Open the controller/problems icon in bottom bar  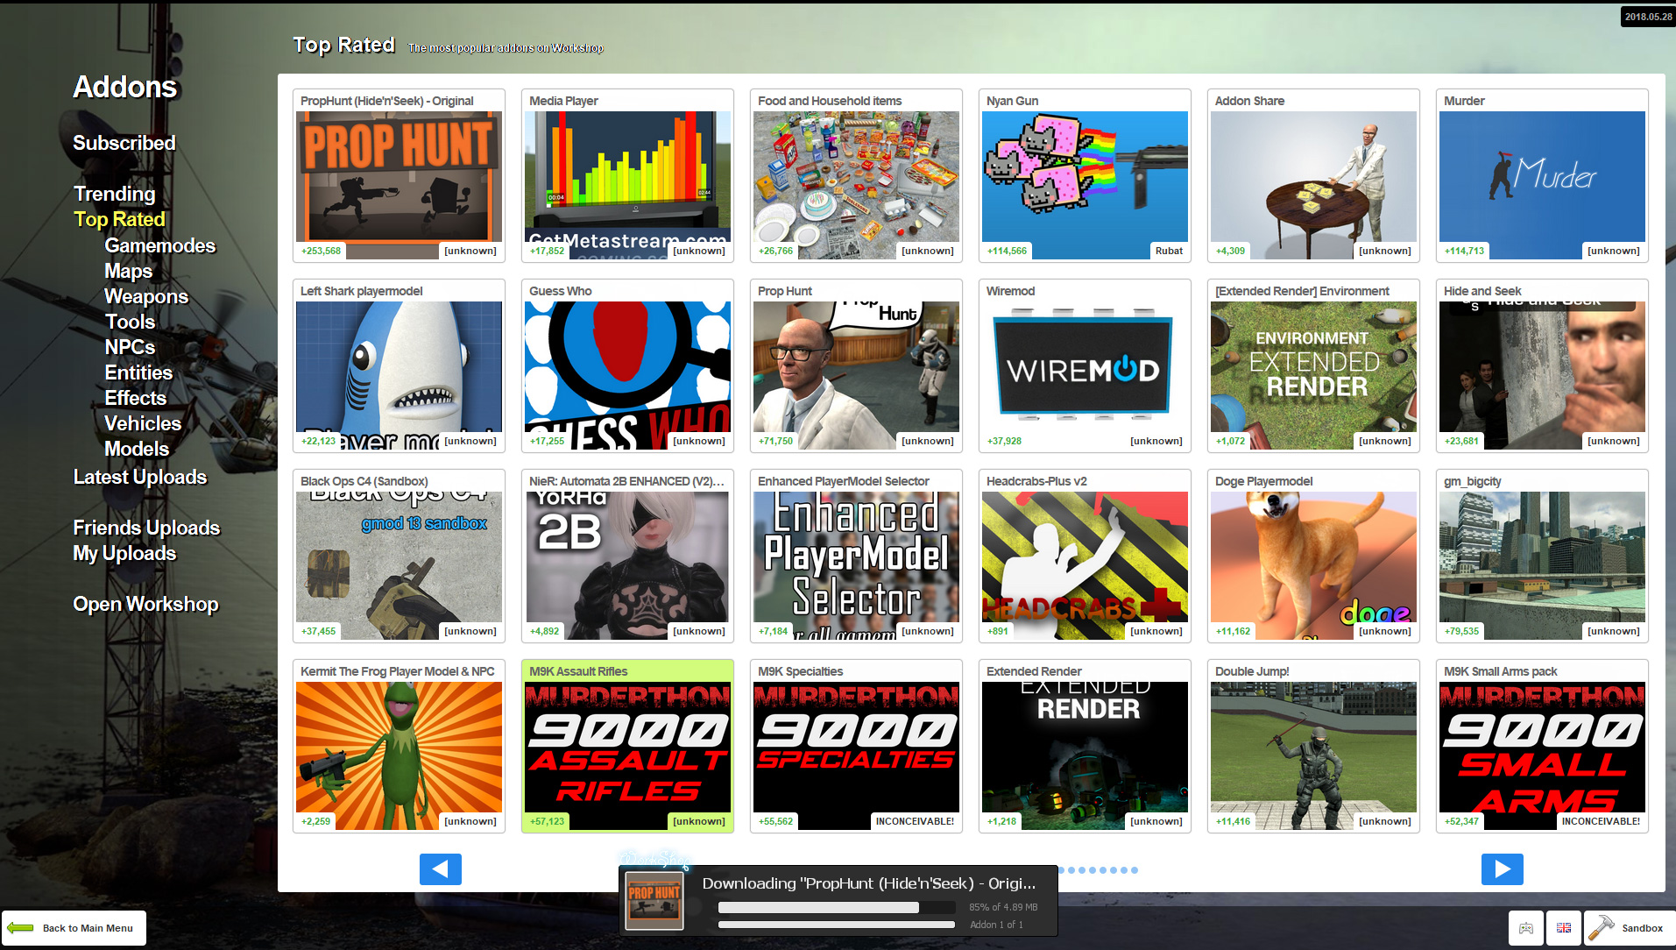(1526, 928)
